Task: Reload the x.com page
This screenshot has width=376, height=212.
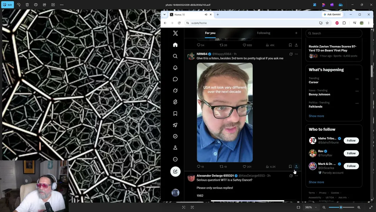Action: click(179, 23)
